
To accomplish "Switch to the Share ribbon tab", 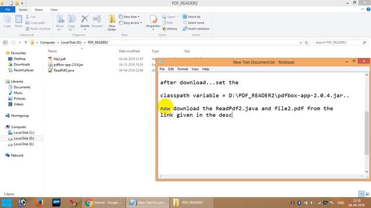I will click(39, 10).
